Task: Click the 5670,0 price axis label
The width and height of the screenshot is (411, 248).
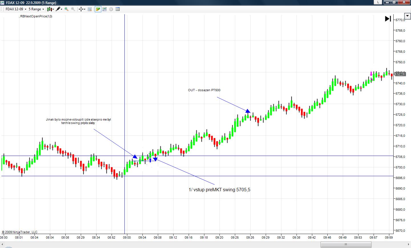Action: pyautogui.click(x=400, y=231)
